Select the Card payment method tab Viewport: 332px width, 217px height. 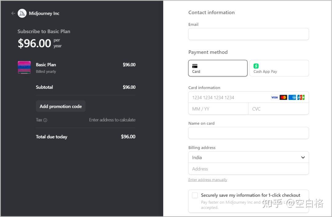(218, 68)
